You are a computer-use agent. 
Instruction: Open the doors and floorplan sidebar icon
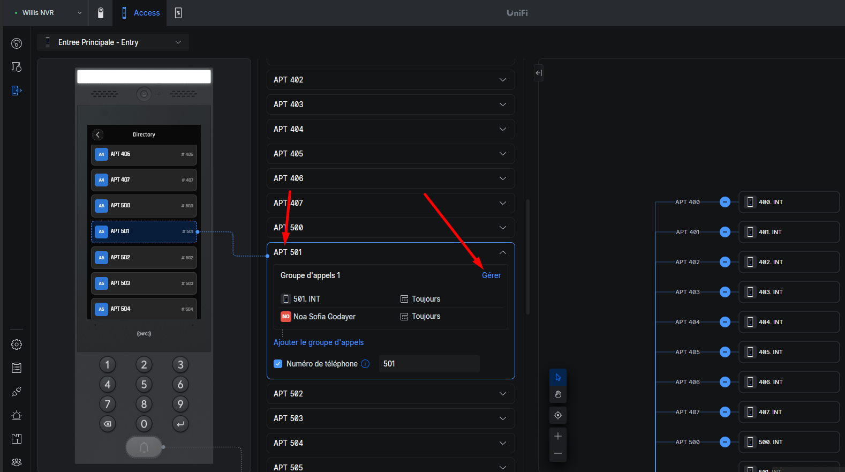[x=17, y=67]
